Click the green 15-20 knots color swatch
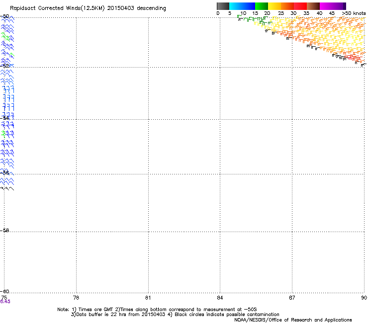 tap(262, 6)
